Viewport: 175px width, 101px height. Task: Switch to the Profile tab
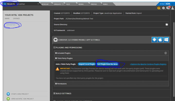click(x=94, y=4)
